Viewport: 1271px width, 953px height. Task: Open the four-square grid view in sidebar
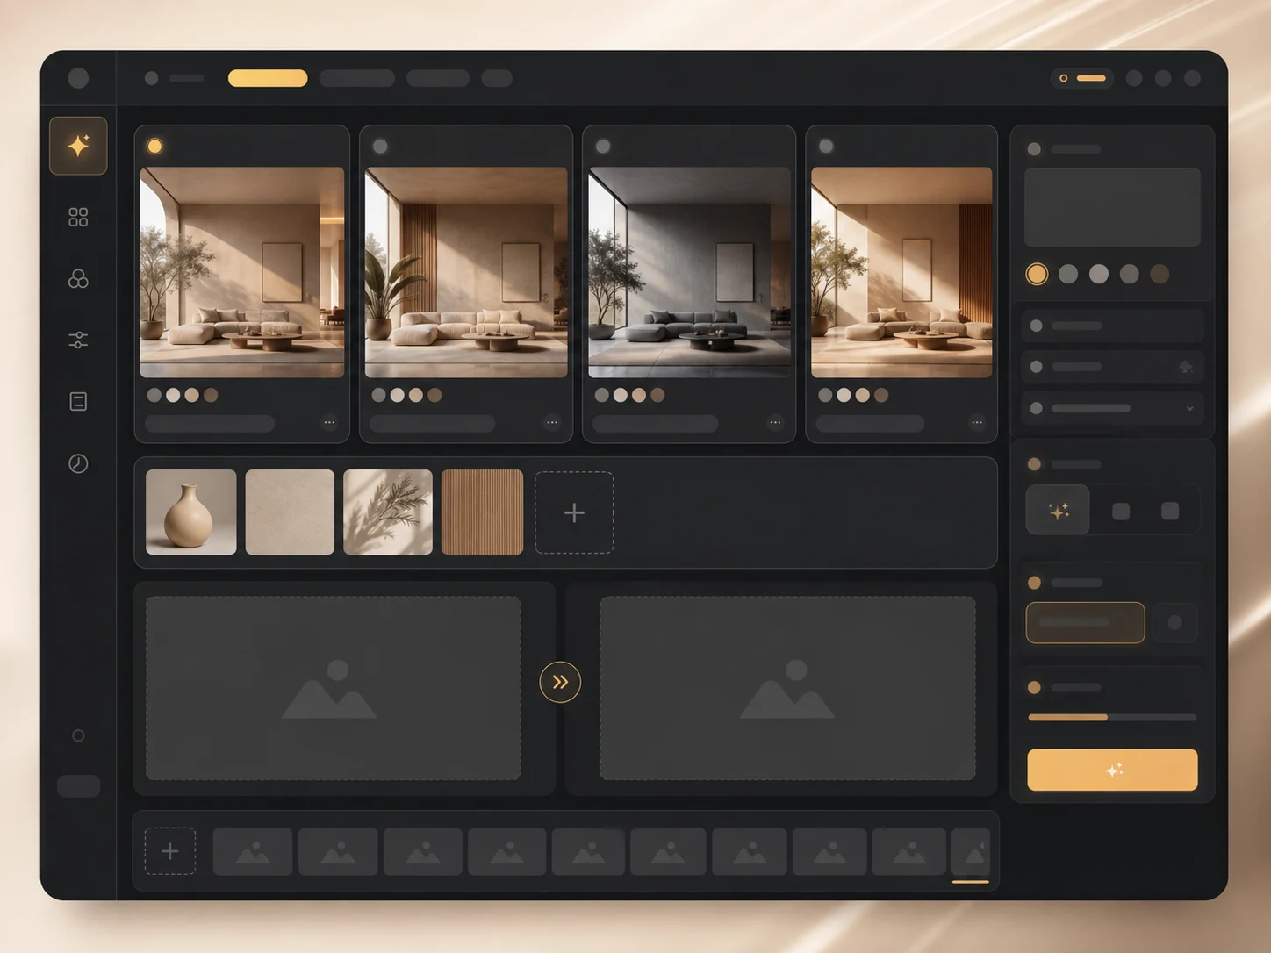78,217
